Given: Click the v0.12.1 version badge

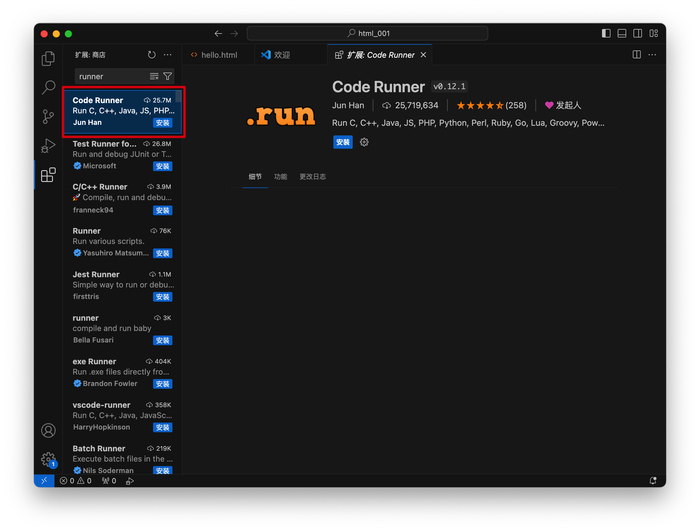Looking at the screenshot, I should [x=449, y=86].
